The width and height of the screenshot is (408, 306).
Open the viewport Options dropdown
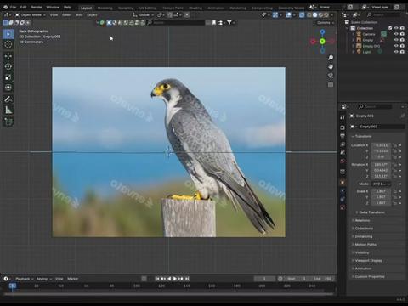[325, 23]
